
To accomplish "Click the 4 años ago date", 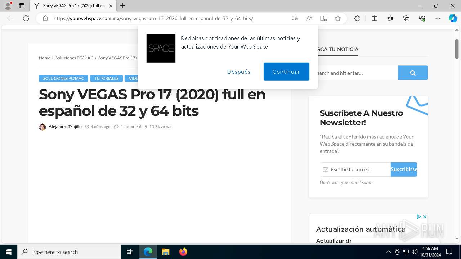I will point(100,127).
